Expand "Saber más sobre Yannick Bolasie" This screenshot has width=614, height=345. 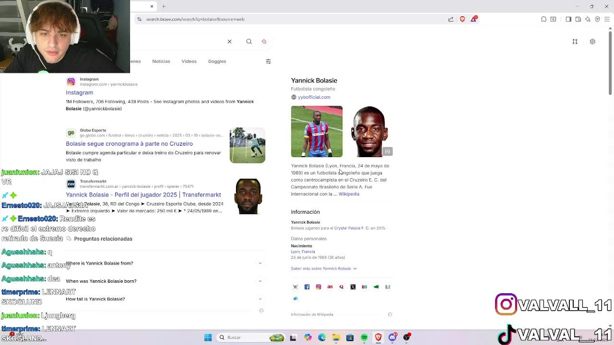coord(324,268)
